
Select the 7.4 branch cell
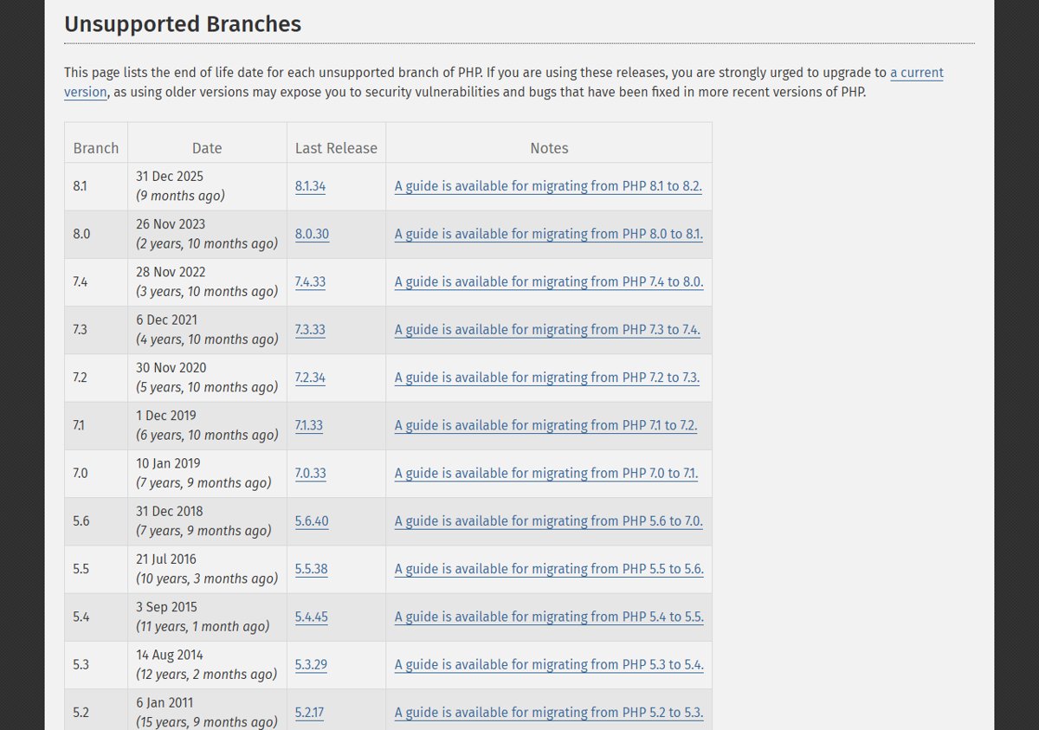(96, 281)
